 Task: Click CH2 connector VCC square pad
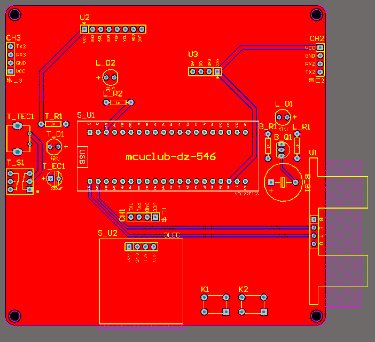point(320,47)
